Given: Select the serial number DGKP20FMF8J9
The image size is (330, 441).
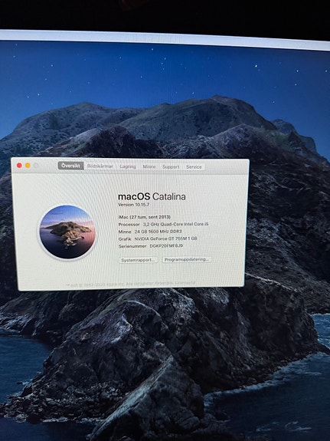Looking at the screenshot, I should point(166,246).
